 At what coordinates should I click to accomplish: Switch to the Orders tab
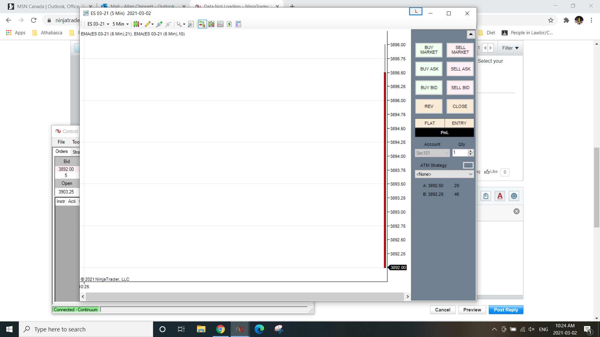61,151
